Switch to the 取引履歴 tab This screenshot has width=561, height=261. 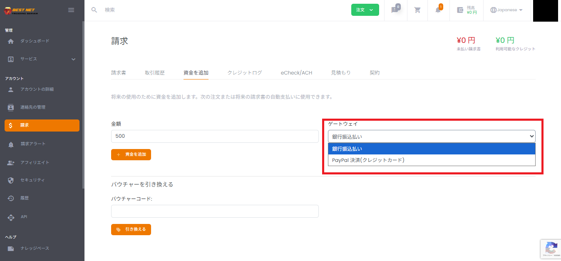[154, 72]
